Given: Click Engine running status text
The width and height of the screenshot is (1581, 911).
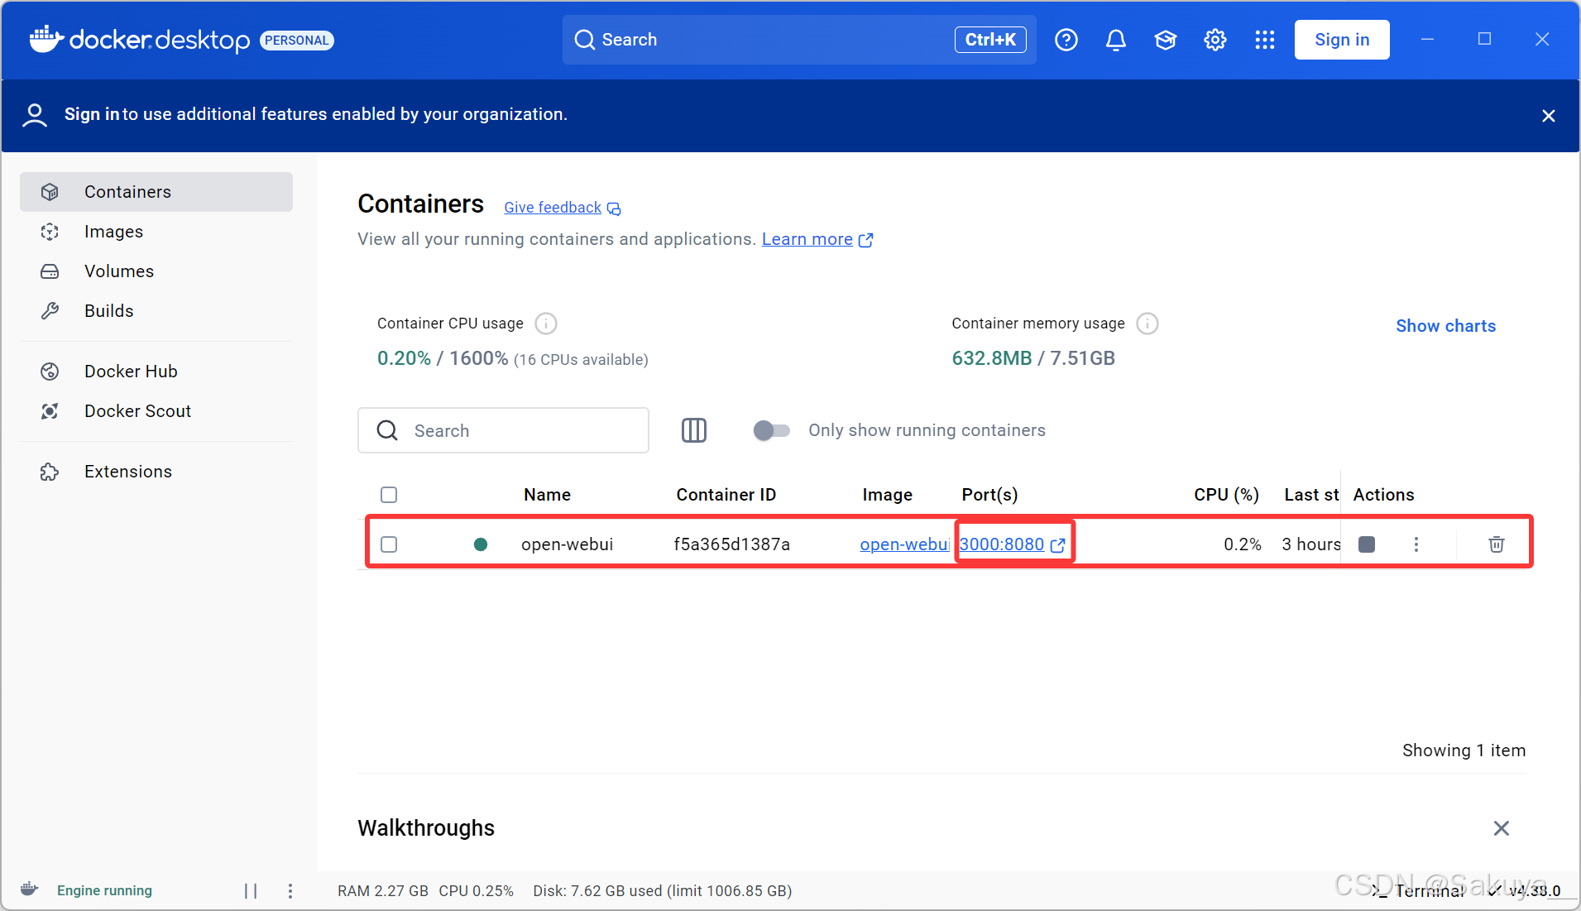Looking at the screenshot, I should click(104, 891).
